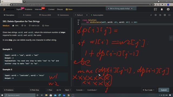The image size is (173, 97).
Task: Open the Problems list button
Action: 9,90
